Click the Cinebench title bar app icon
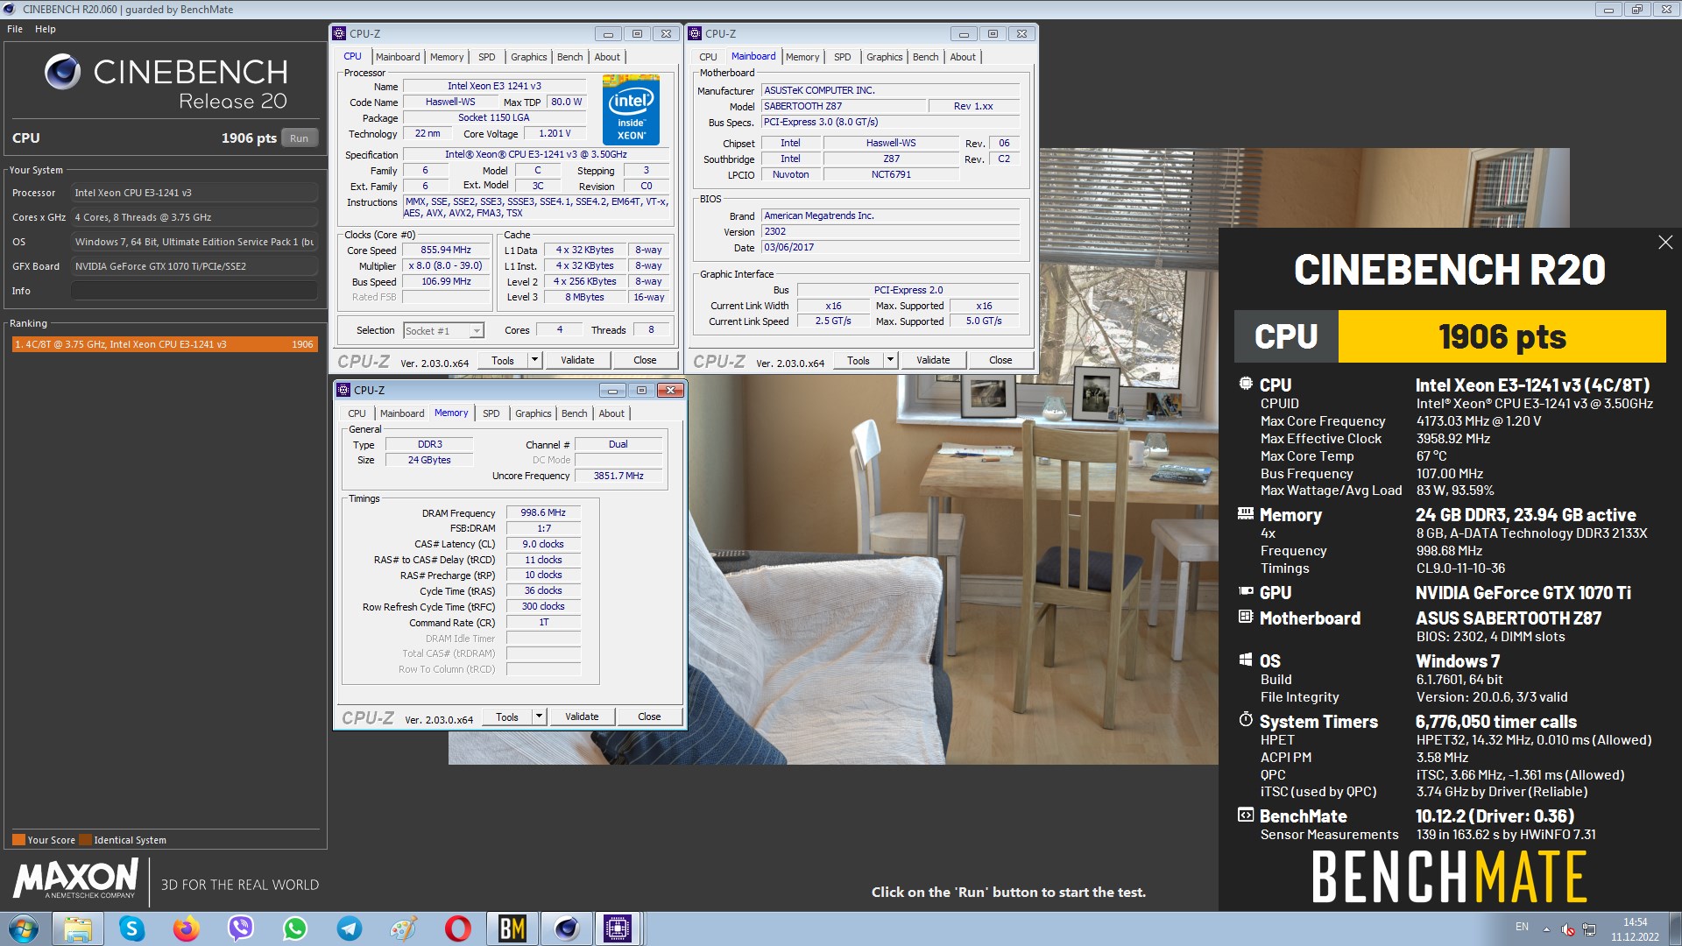Viewport: 1682px width, 946px height. coord(10,9)
